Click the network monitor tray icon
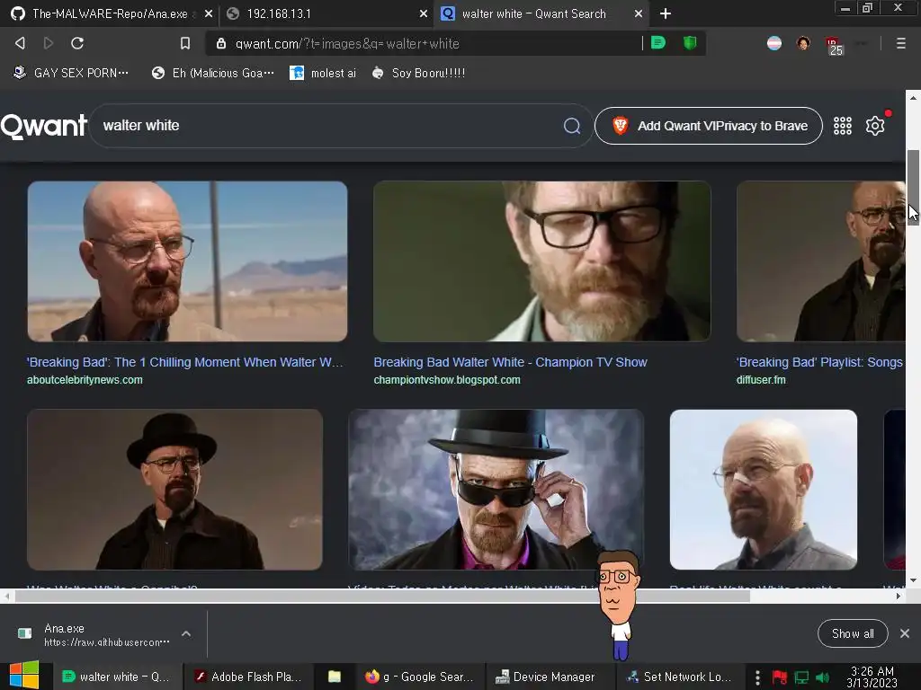The image size is (921, 690). [801, 677]
